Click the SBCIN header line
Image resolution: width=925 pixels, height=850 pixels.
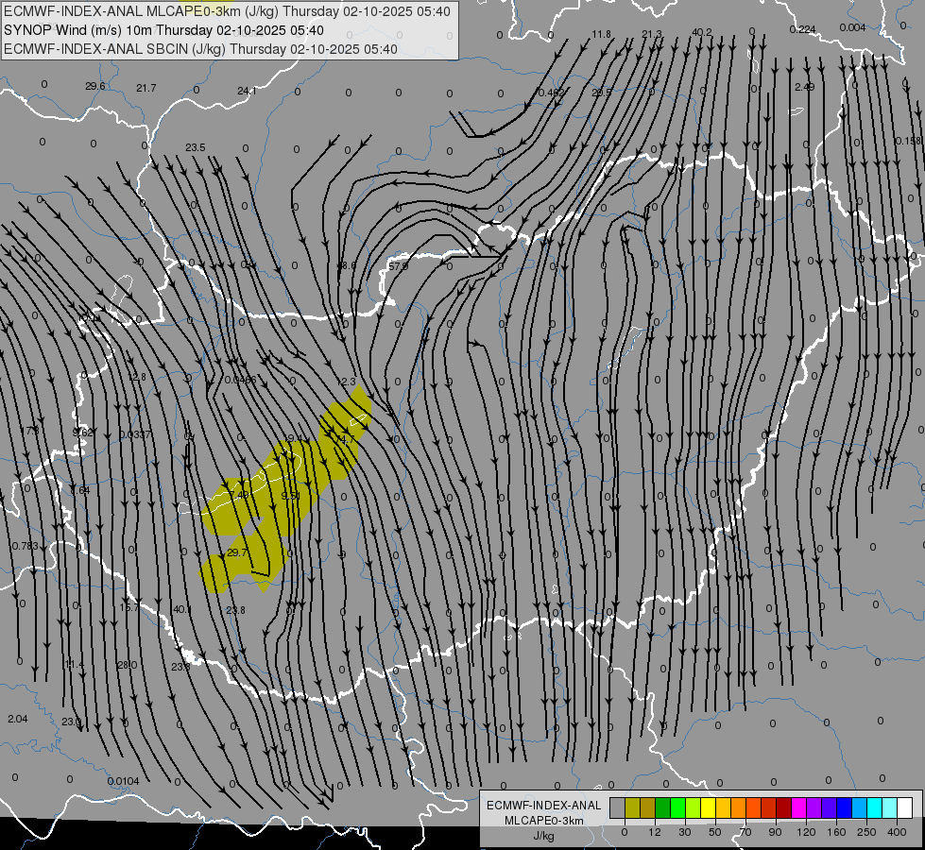click(x=200, y=49)
